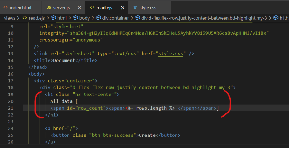
Task: Click line number 13 in gutter
Action: [11, 54]
